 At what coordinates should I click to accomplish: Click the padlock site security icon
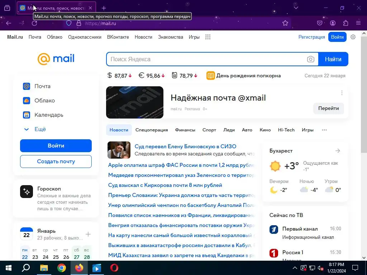(x=79, y=23)
